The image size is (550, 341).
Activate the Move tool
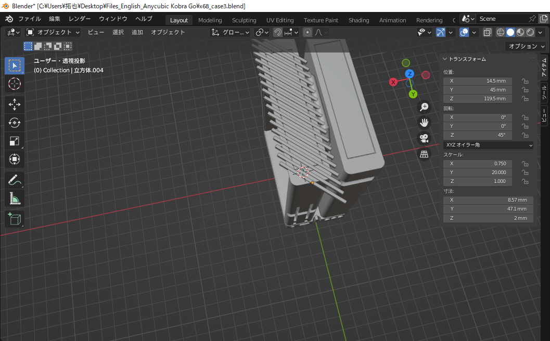point(15,104)
